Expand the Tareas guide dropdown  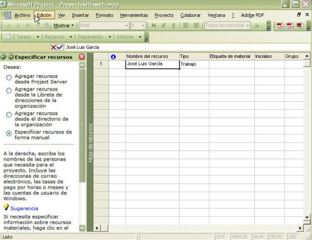click(x=38, y=37)
